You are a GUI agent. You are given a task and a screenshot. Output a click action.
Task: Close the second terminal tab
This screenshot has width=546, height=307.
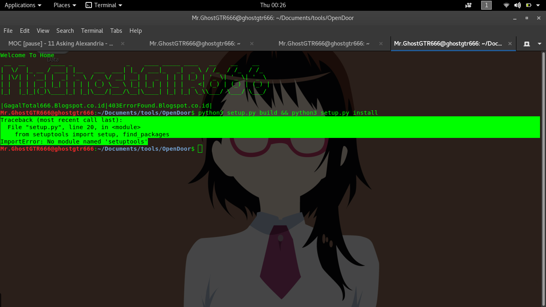252,44
